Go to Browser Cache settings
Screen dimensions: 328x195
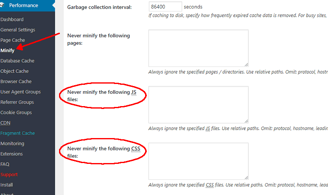pyautogui.click(x=16, y=82)
